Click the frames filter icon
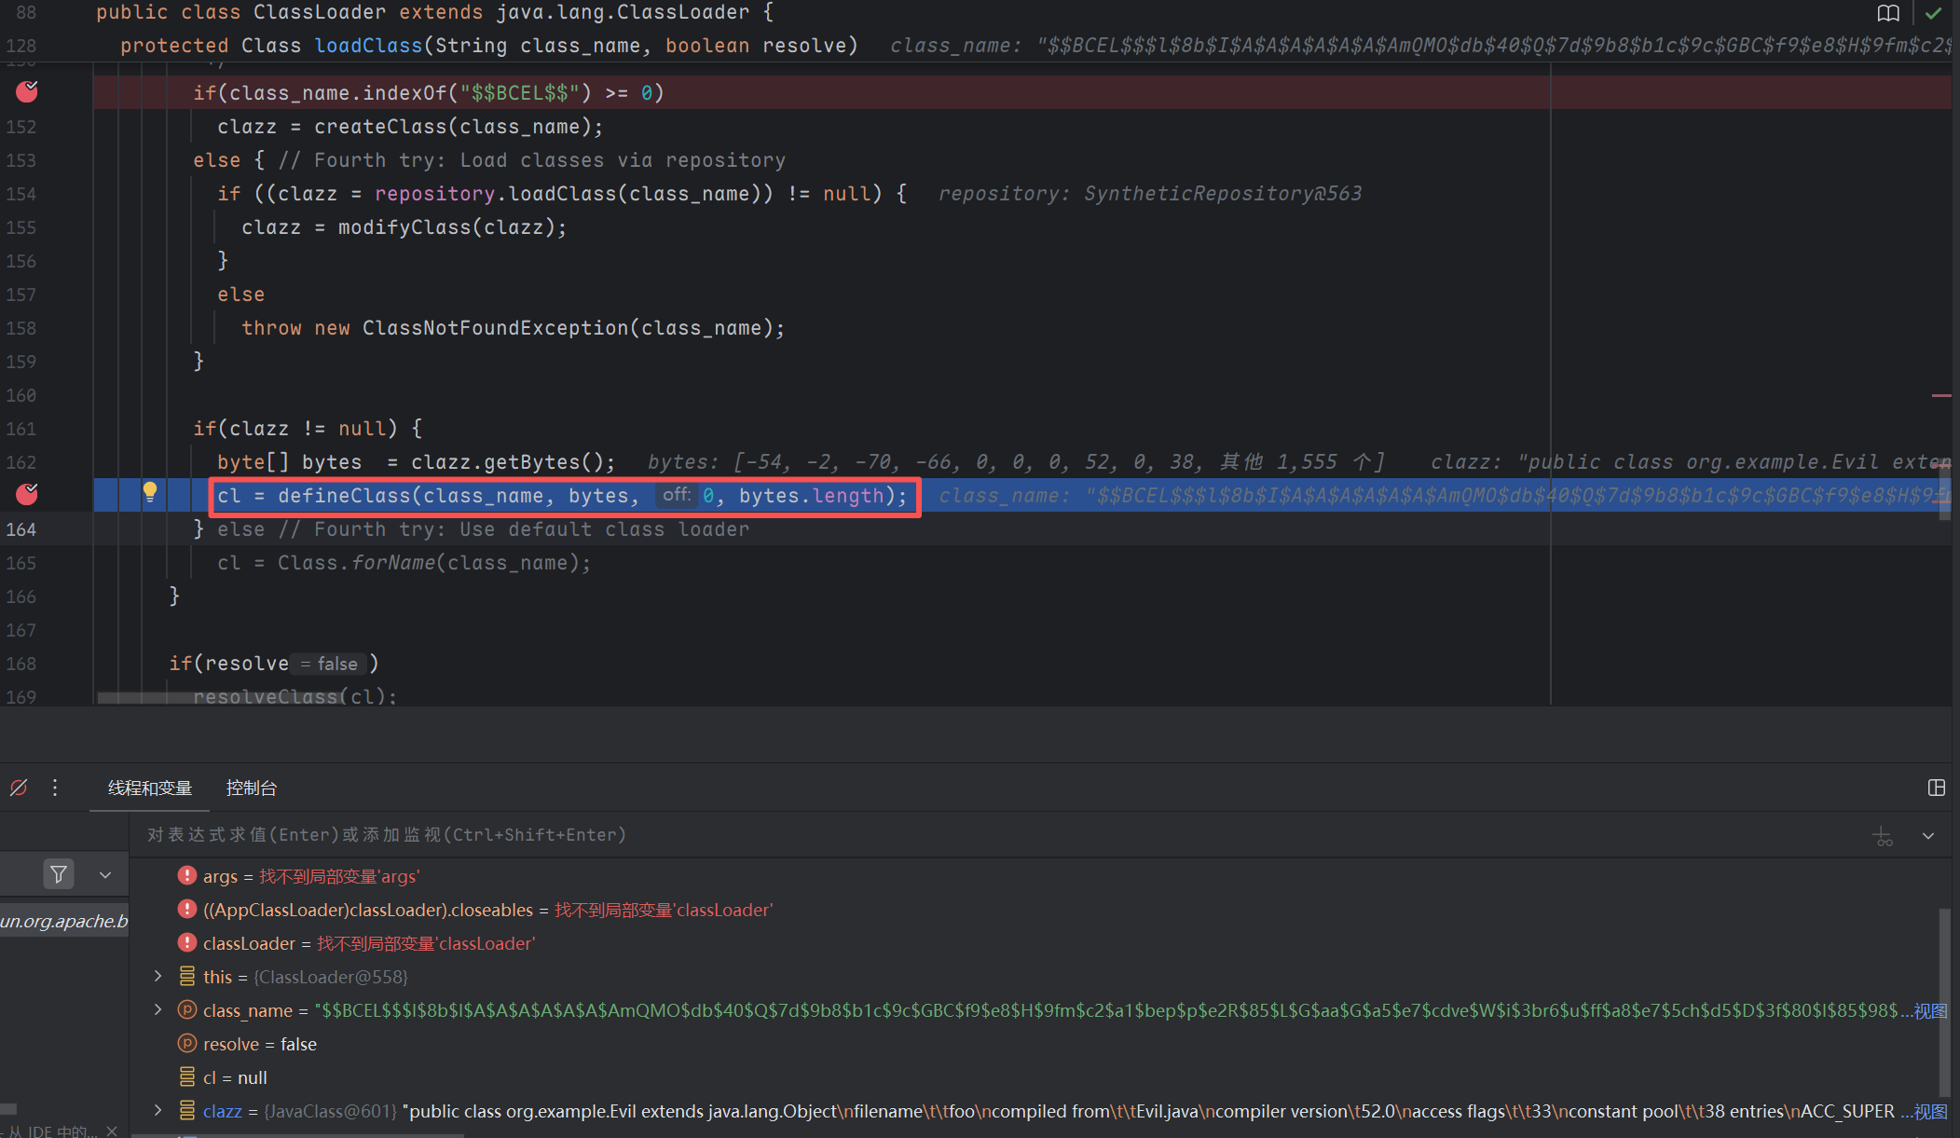Viewport: 1960px width, 1138px height. [59, 874]
